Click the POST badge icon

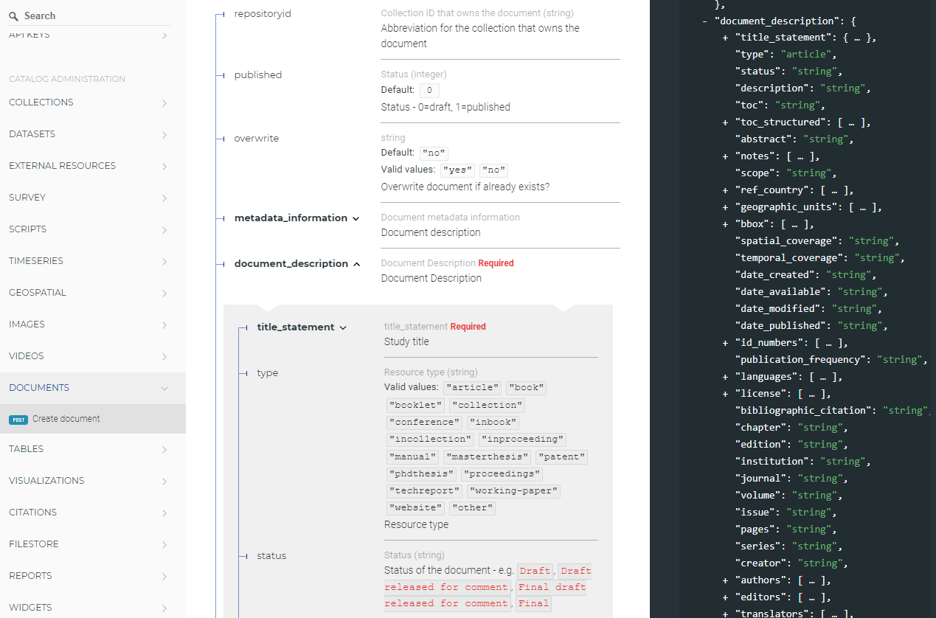click(18, 420)
